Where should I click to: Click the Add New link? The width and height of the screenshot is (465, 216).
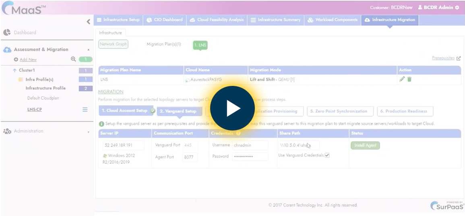click(x=28, y=59)
